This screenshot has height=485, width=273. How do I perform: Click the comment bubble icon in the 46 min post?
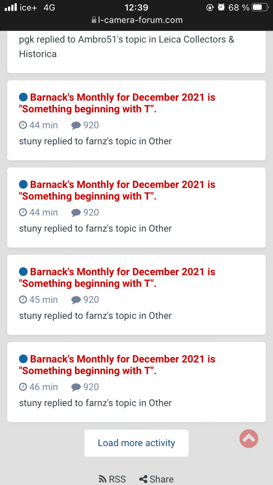(x=76, y=387)
